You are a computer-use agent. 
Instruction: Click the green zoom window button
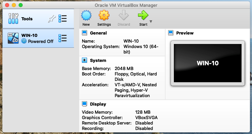(x=21, y=5)
